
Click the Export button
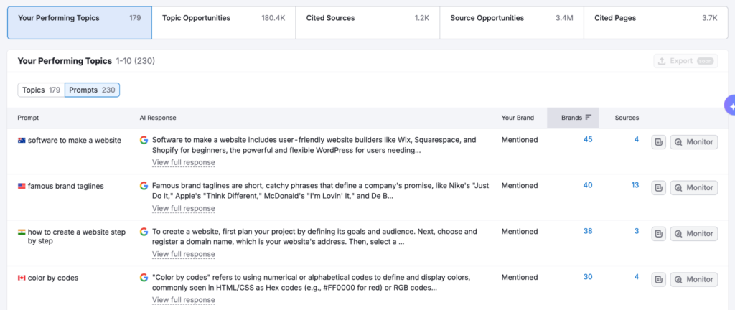(x=685, y=61)
